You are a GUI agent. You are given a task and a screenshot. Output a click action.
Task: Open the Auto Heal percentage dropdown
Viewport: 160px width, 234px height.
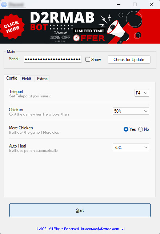click(x=131, y=148)
